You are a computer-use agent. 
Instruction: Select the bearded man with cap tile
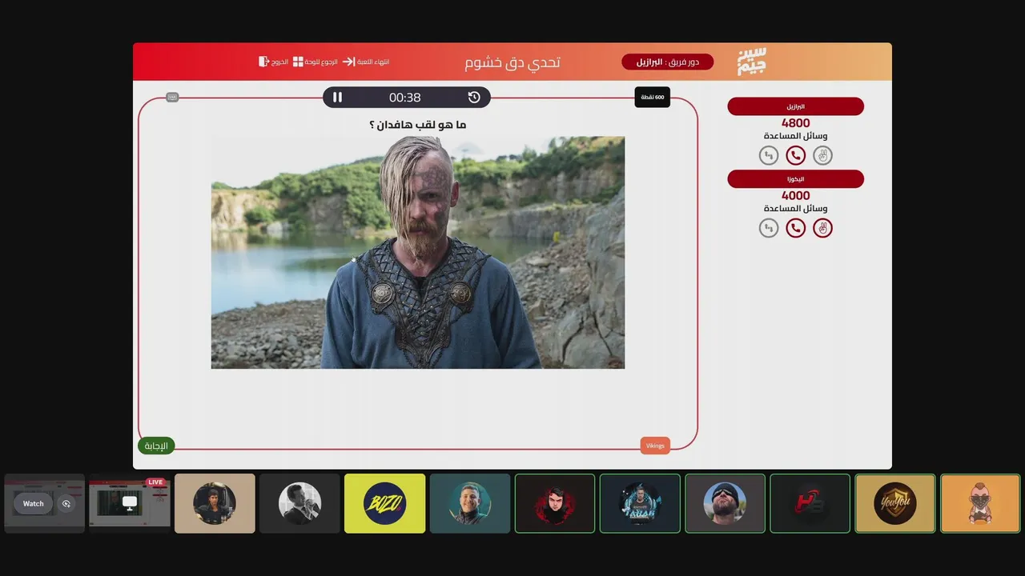point(725,503)
